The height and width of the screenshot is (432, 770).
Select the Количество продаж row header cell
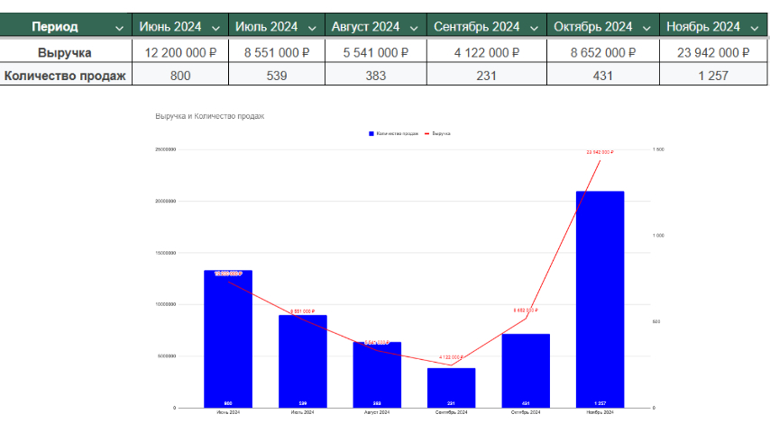point(65,76)
